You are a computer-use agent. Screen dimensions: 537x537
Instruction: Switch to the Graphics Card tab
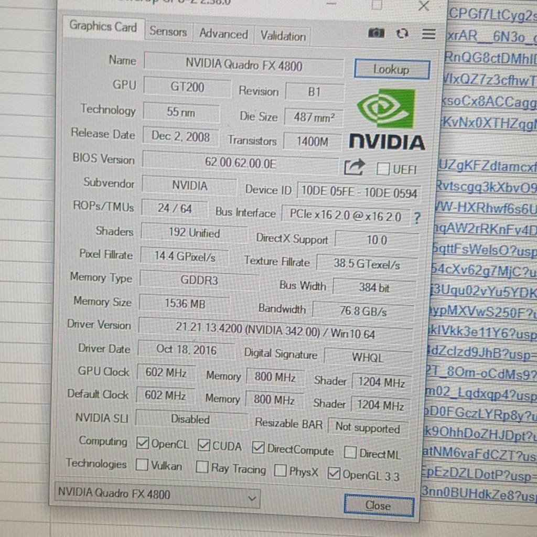point(103,26)
